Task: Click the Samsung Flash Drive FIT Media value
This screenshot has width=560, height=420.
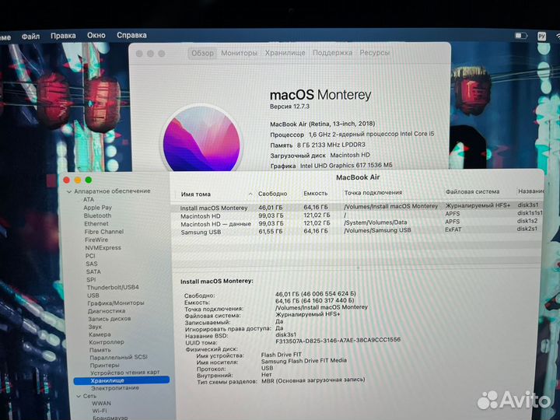Action: [x=304, y=361]
